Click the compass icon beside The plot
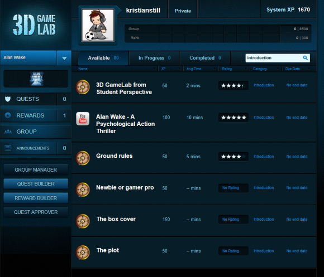Image resolution: width=324 pixels, height=277 pixels. (83, 252)
